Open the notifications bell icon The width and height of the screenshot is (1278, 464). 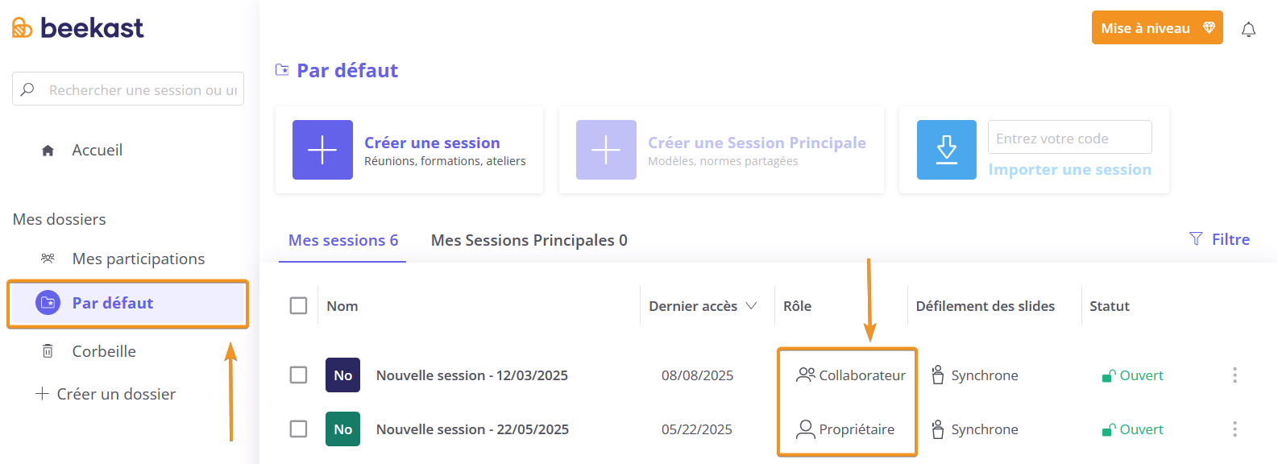click(1248, 30)
